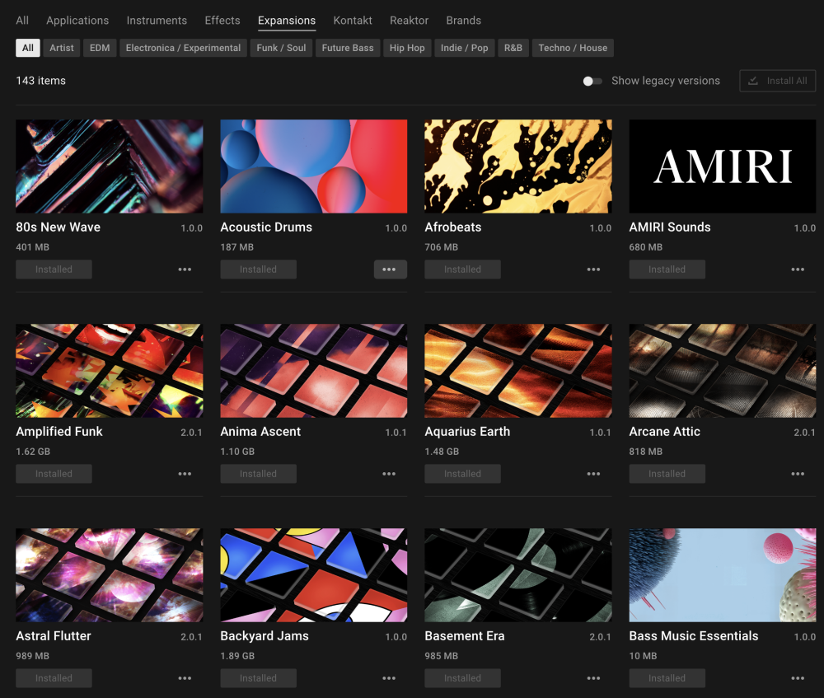
Task: Filter by Techno / House genre
Action: [573, 48]
